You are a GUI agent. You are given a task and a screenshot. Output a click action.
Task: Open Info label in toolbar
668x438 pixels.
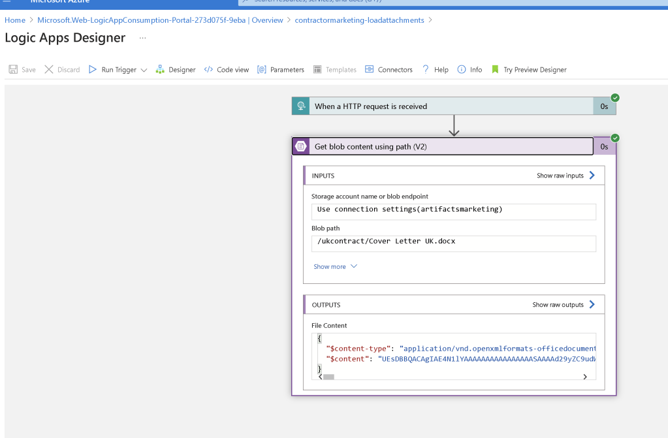(x=476, y=70)
